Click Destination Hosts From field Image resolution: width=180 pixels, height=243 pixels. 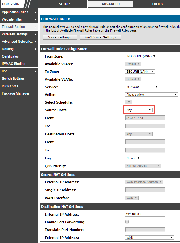(145, 142)
